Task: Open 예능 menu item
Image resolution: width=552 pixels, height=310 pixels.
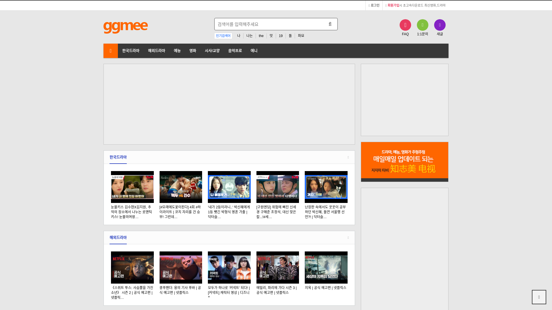Action: click(177, 51)
